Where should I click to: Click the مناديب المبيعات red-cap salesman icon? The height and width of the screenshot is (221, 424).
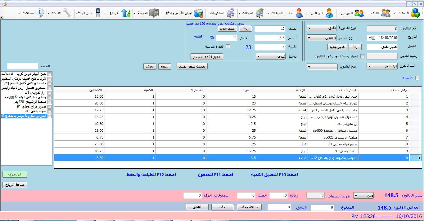pyautogui.click(x=300, y=13)
